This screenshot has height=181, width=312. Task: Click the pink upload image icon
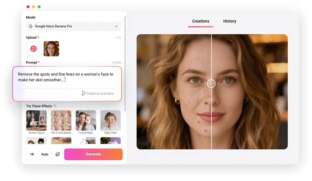[33, 49]
